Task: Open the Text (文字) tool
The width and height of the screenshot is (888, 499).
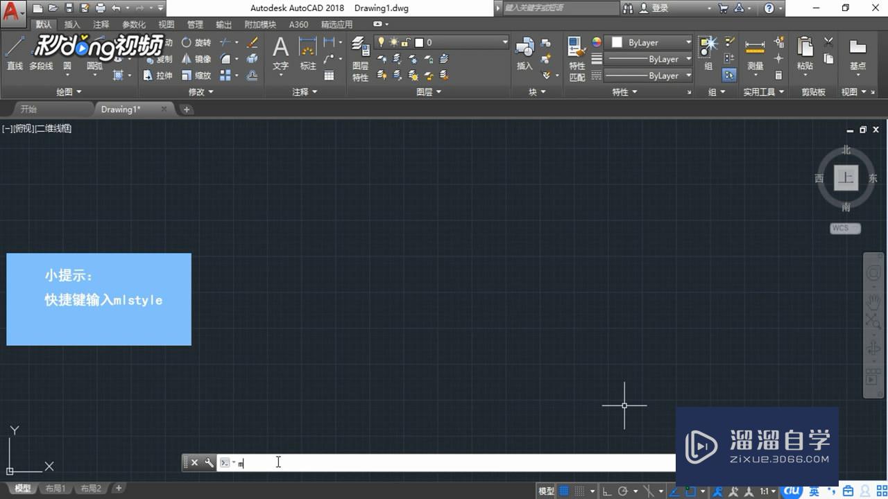Action: [x=280, y=54]
